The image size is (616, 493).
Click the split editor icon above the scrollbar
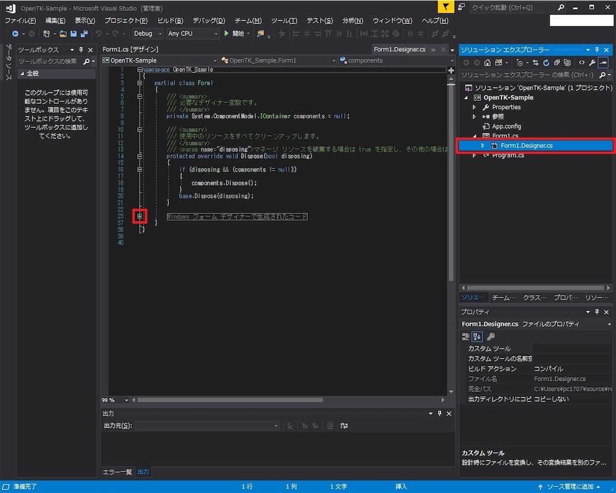coord(451,71)
